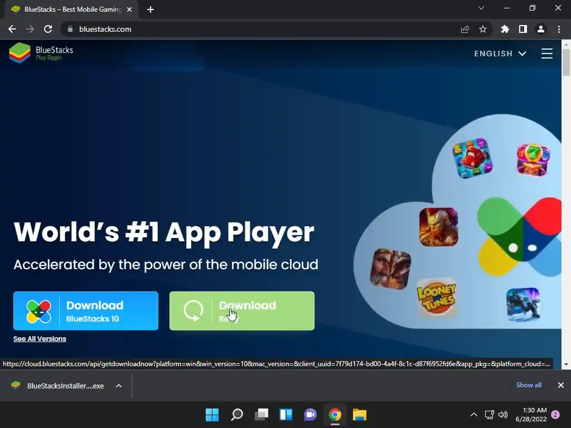Click the red car game icon in cloud

(x=472, y=158)
